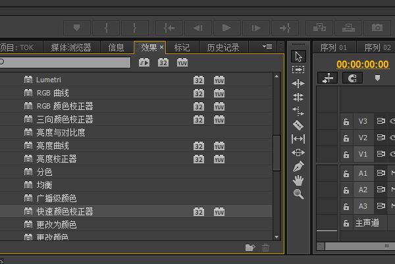This screenshot has height=264, width=395.
Task: Select the A3 track target
Action: pos(363,206)
